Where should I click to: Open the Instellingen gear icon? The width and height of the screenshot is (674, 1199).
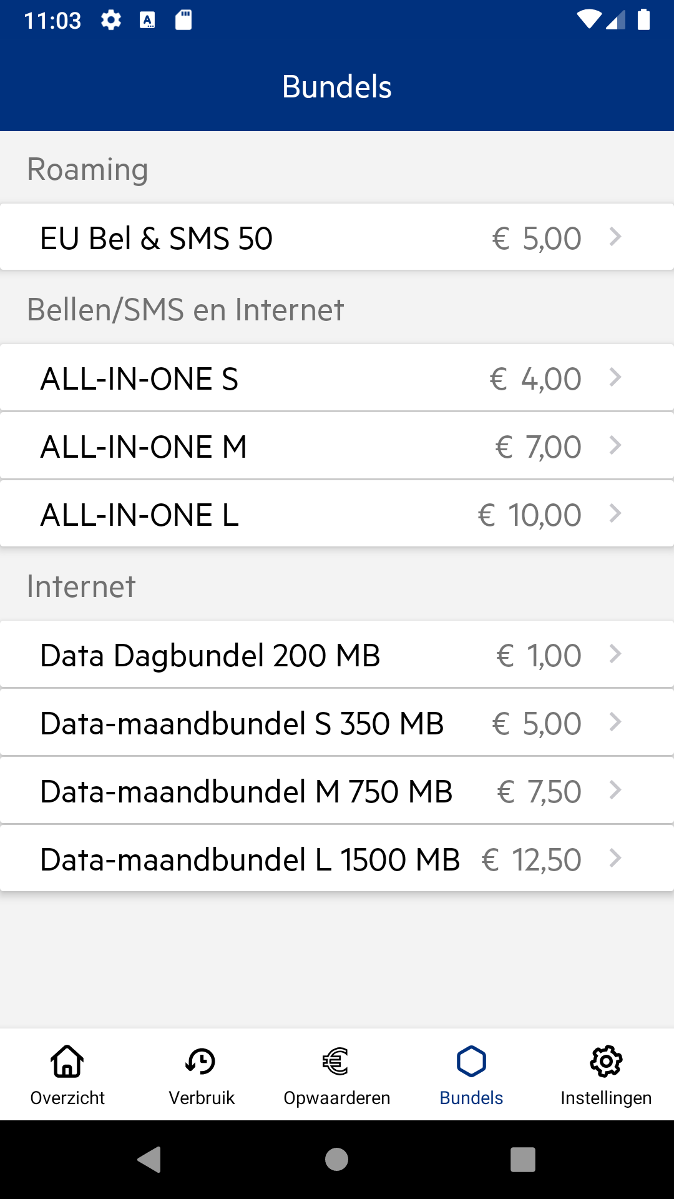[606, 1061]
